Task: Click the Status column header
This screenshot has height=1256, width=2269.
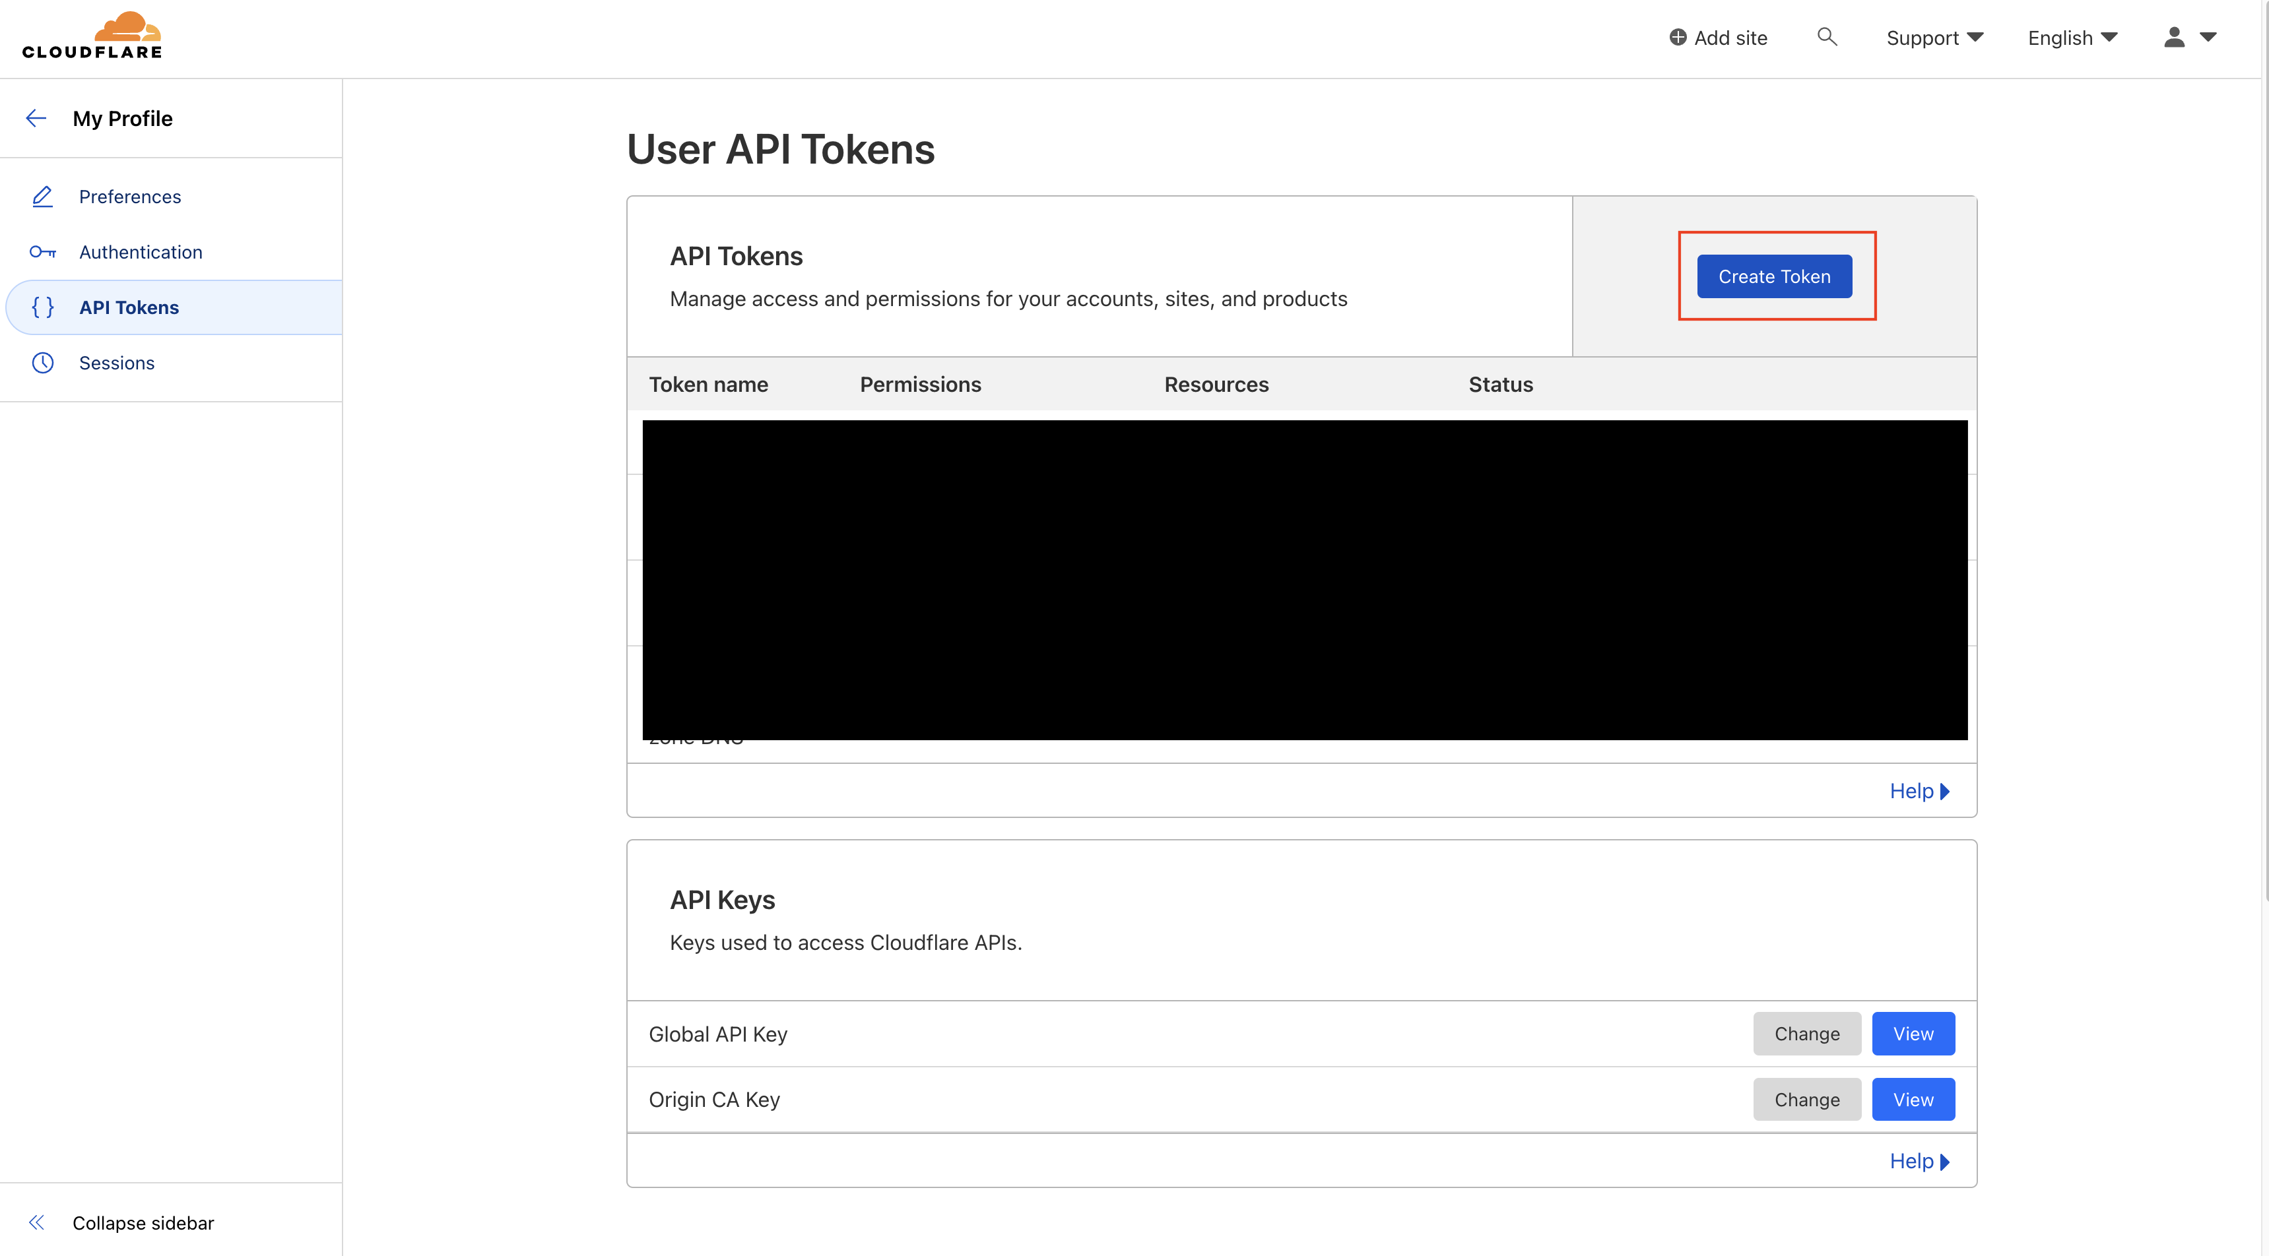Action: coord(1500,385)
